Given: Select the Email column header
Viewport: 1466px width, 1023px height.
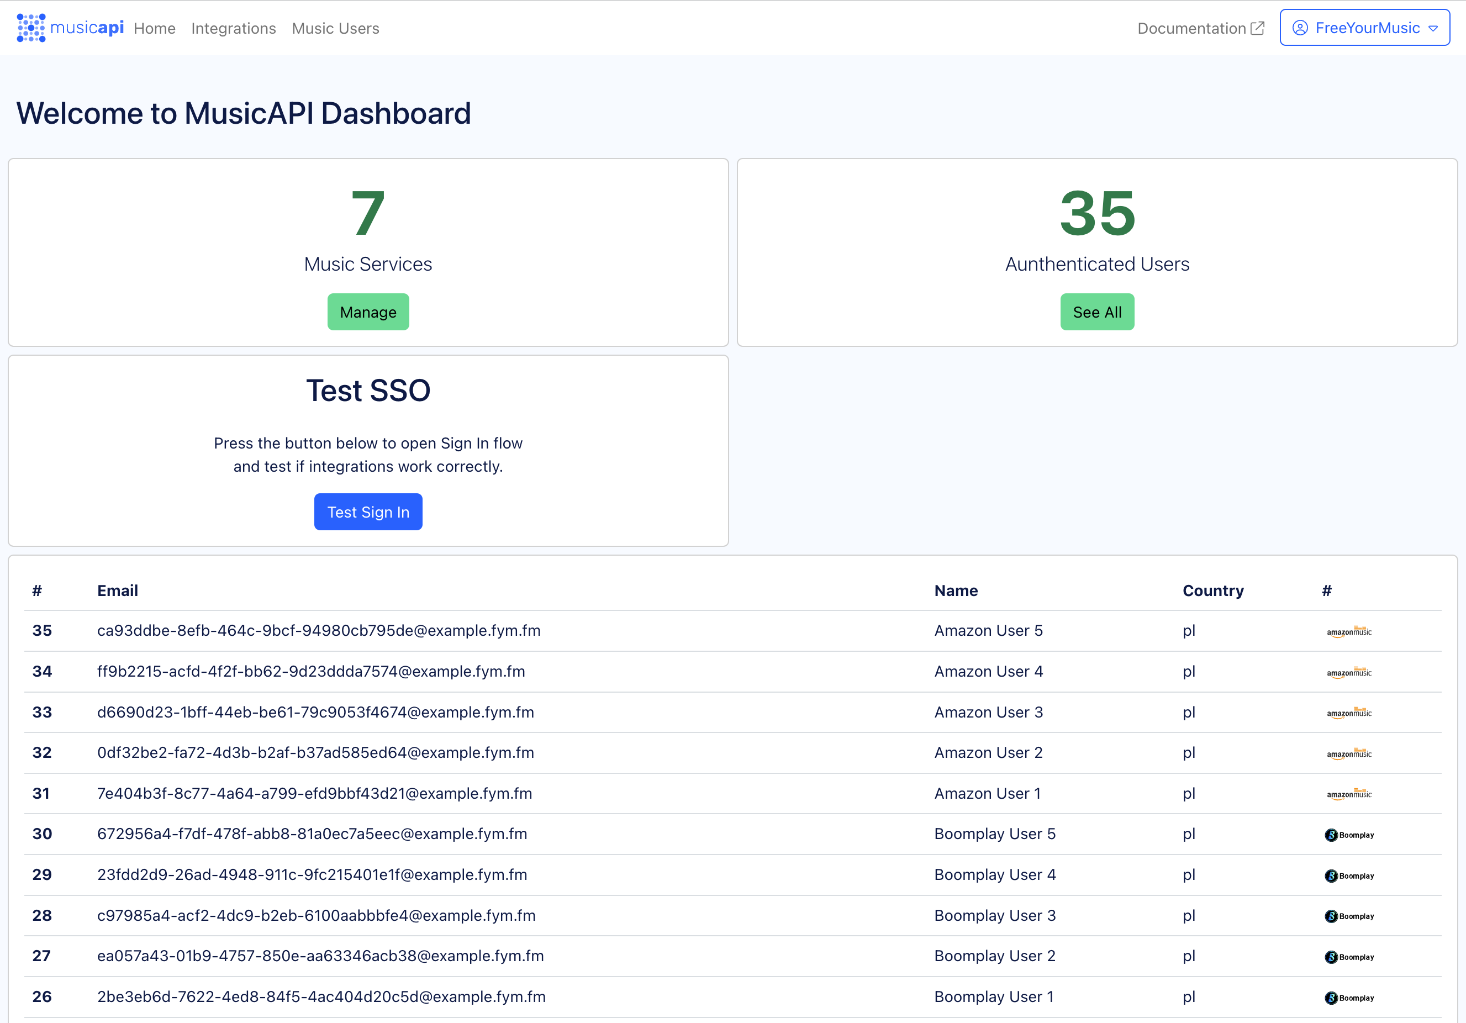Looking at the screenshot, I should 118,590.
